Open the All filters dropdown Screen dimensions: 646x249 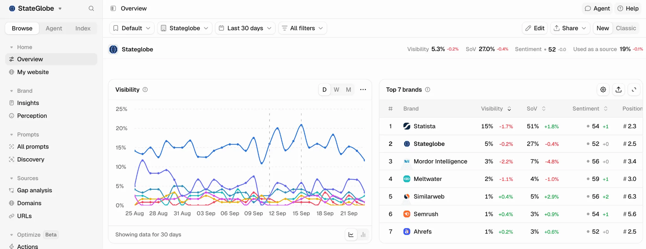302,28
